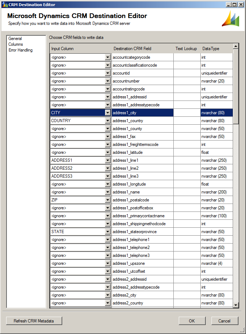This screenshot has width=246, height=334.
Task: Click the Microsoft Dynamics logo
Action: point(231,19)
